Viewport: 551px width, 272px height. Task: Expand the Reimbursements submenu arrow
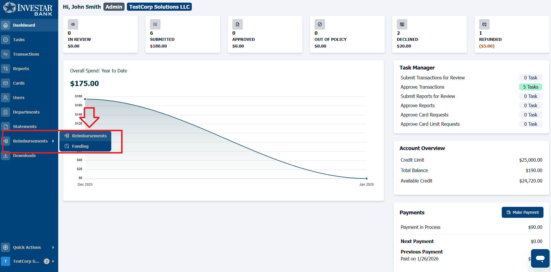coord(53,141)
